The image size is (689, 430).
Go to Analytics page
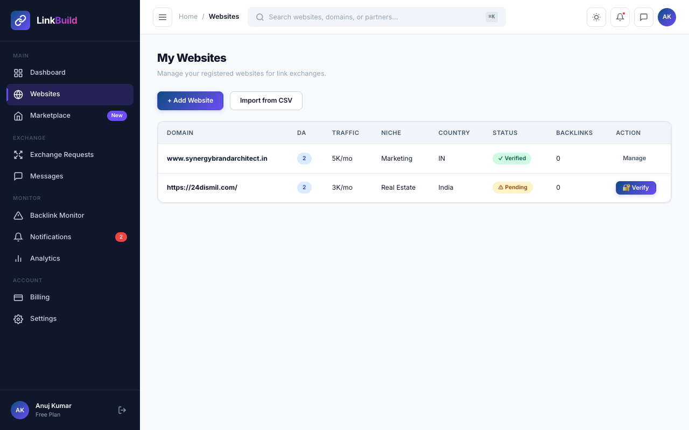tap(70, 259)
